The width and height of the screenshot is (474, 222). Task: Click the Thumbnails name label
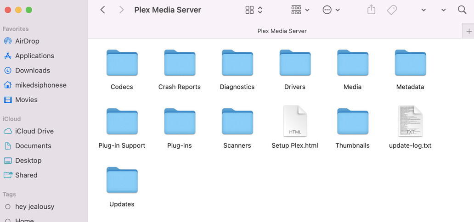tap(352, 145)
